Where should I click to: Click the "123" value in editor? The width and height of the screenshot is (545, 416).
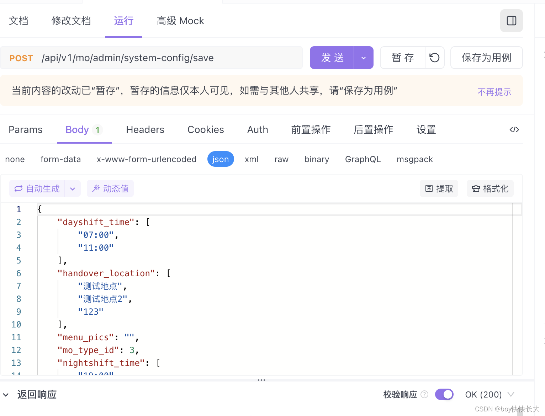click(x=91, y=312)
